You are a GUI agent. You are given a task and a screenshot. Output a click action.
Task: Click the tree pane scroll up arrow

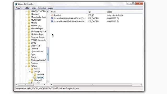[47, 11]
